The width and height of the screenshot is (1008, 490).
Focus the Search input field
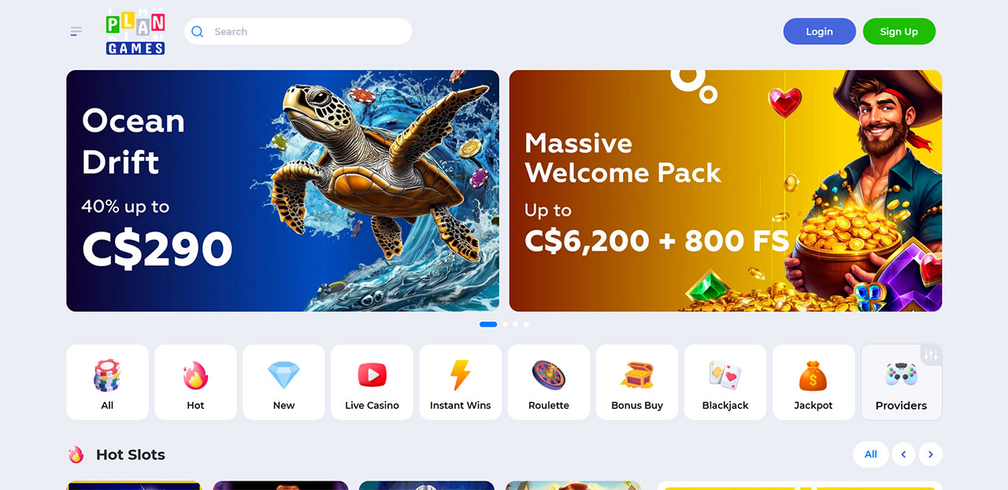(298, 32)
